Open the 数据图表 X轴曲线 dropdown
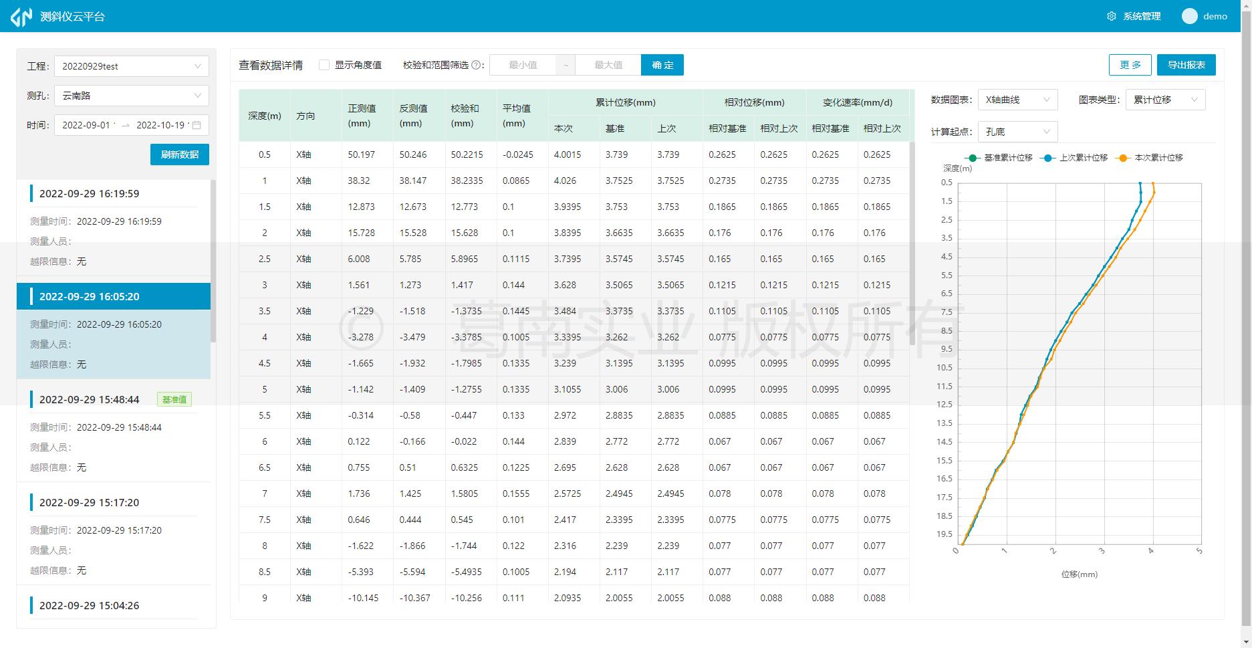 point(1018,100)
